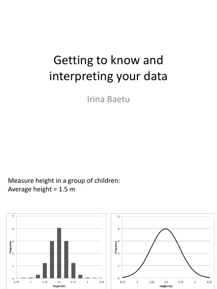Click the Frequency axis label on the histogram
Image resolution: width=217 pixels, height=289 pixels.
click(11, 247)
